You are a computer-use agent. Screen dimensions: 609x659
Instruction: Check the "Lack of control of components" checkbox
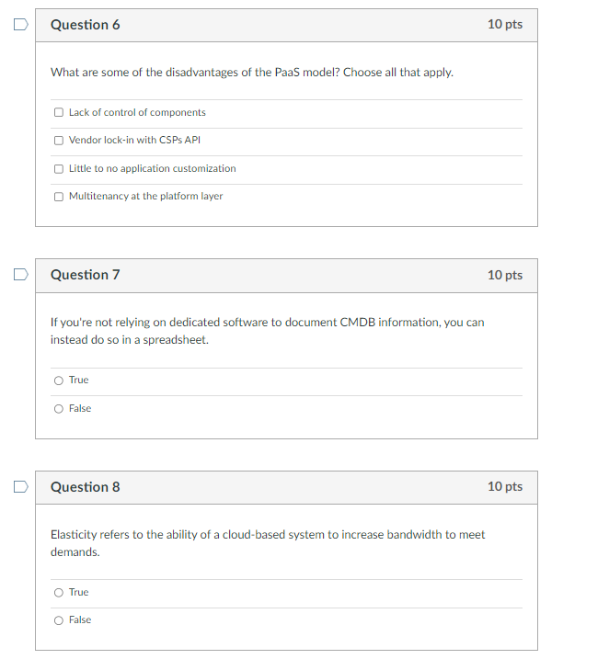pos(59,113)
